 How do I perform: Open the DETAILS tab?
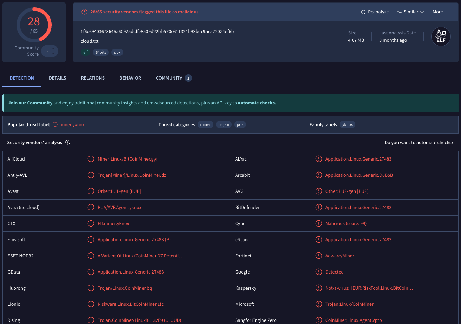click(x=58, y=78)
